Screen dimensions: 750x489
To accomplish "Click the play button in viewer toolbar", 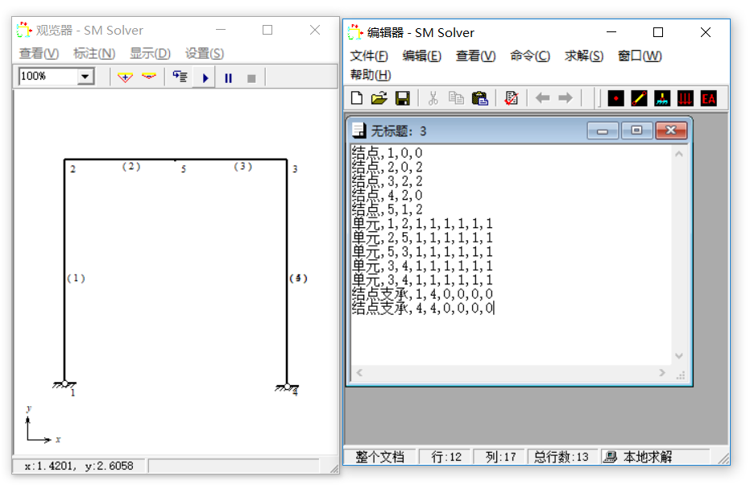I will [x=205, y=78].
